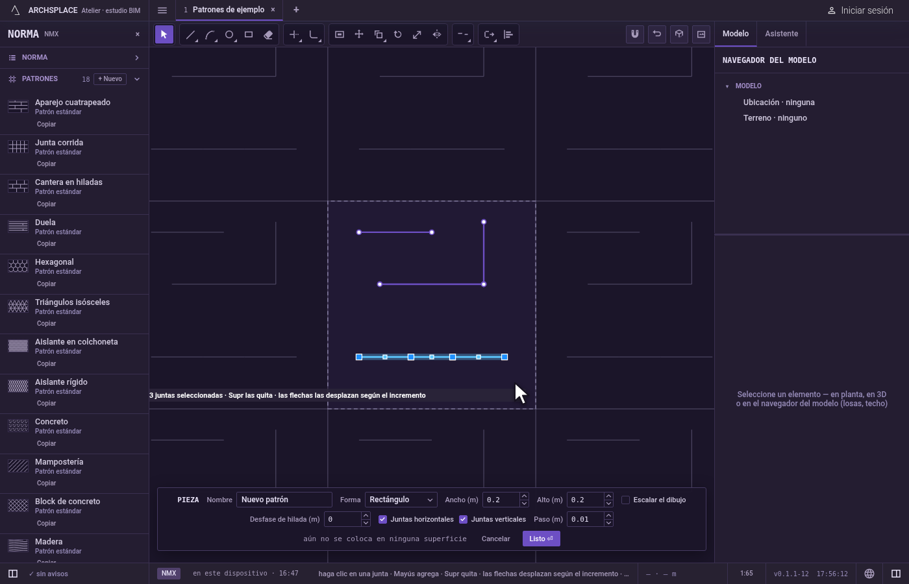Screen dimensions: 909x584
Task: Expand the NORMA section
Action: (74, 58)
